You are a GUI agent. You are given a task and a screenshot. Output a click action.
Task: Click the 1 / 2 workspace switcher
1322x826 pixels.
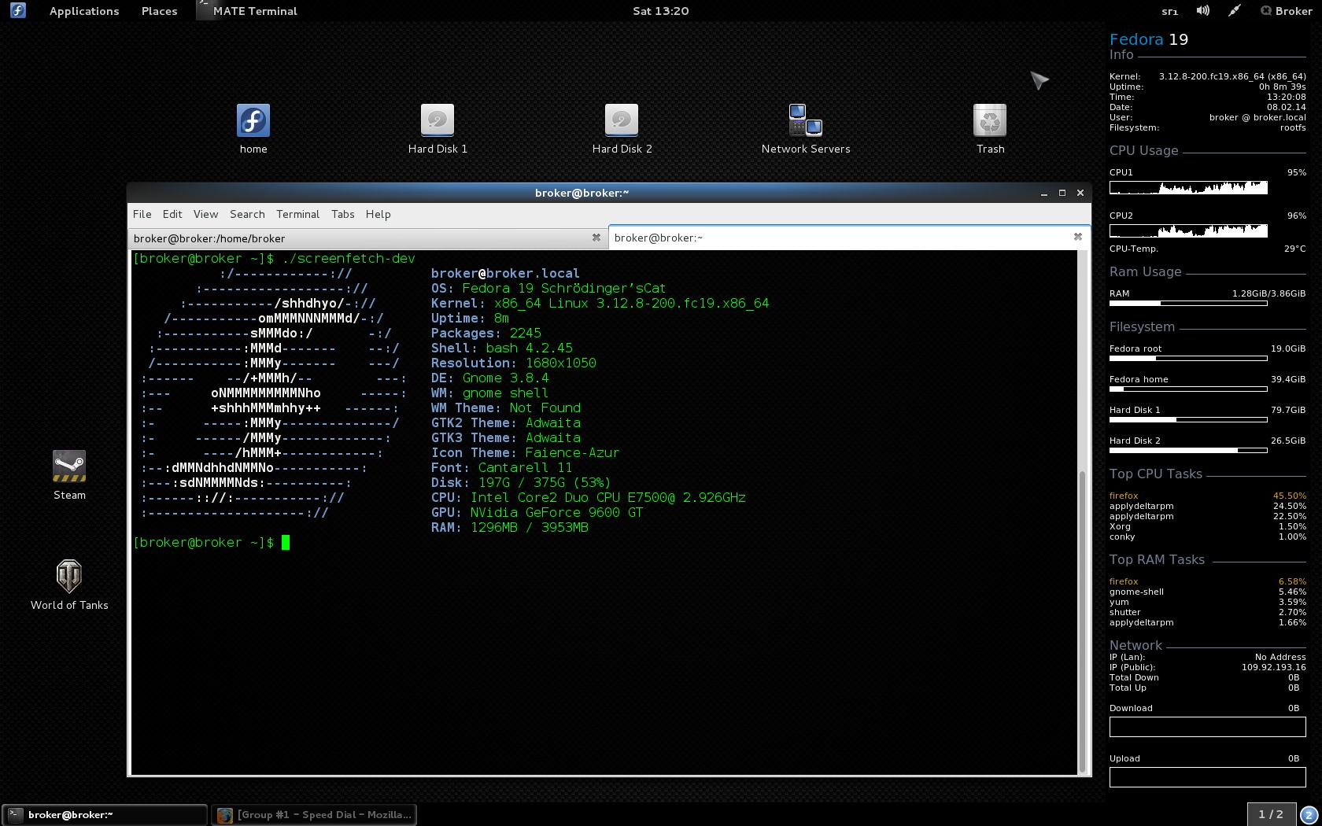(x=1271, y=815)
